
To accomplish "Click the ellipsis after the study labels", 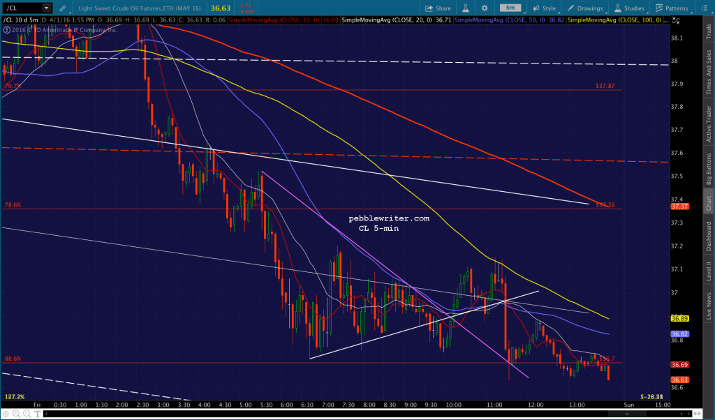I will point(666,20).
